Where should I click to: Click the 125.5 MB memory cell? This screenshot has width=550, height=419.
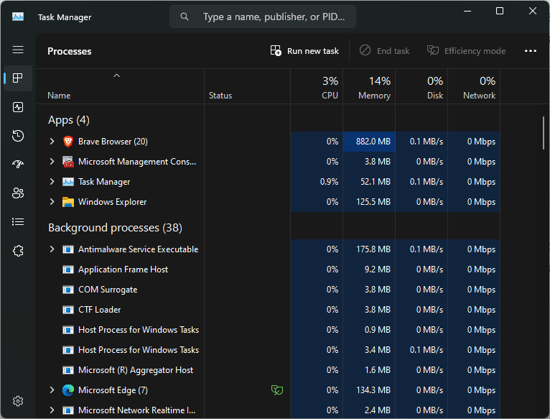369,202
